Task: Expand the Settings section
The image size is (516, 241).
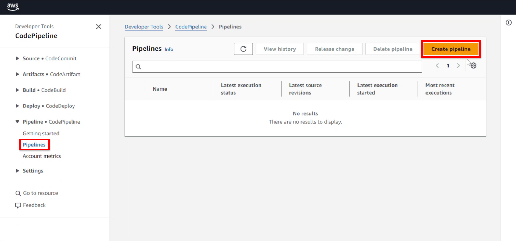Action: (x=17, y=171)
